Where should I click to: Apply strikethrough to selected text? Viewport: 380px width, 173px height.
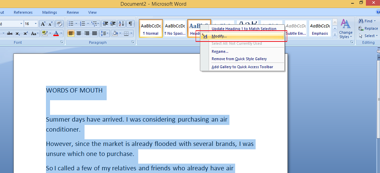(x=10, y=33)
